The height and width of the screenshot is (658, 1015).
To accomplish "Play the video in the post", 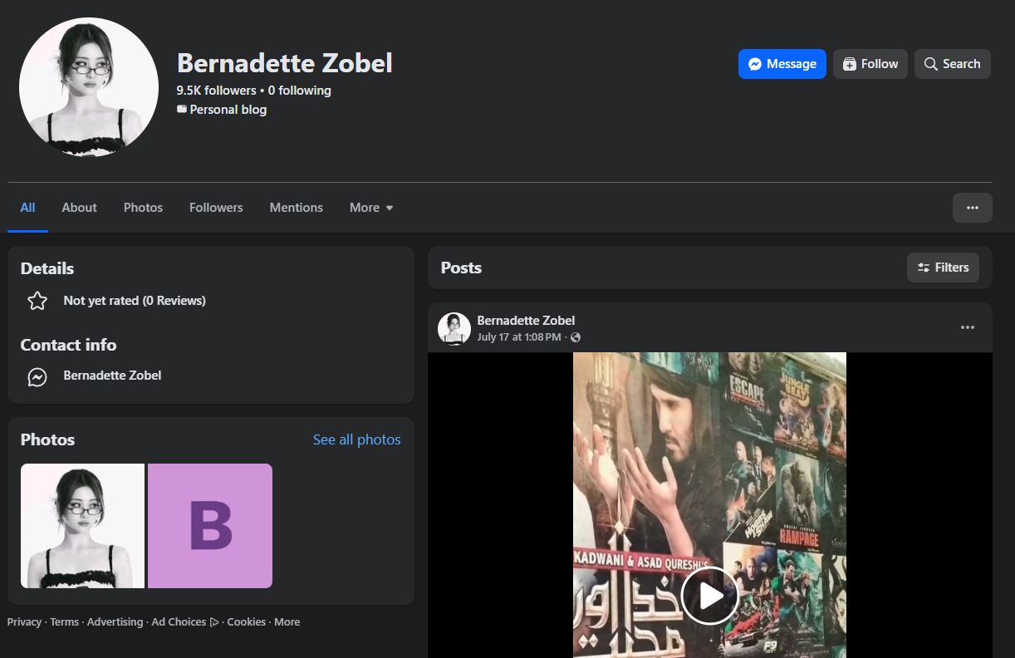I will point(709,596).
